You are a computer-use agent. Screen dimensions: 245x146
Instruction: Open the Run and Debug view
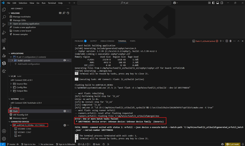[x=4, y=32]
